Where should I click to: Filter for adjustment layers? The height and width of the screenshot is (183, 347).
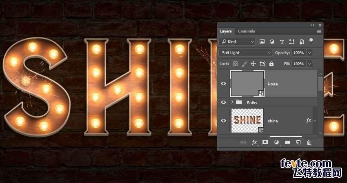(x=272, y=41)
